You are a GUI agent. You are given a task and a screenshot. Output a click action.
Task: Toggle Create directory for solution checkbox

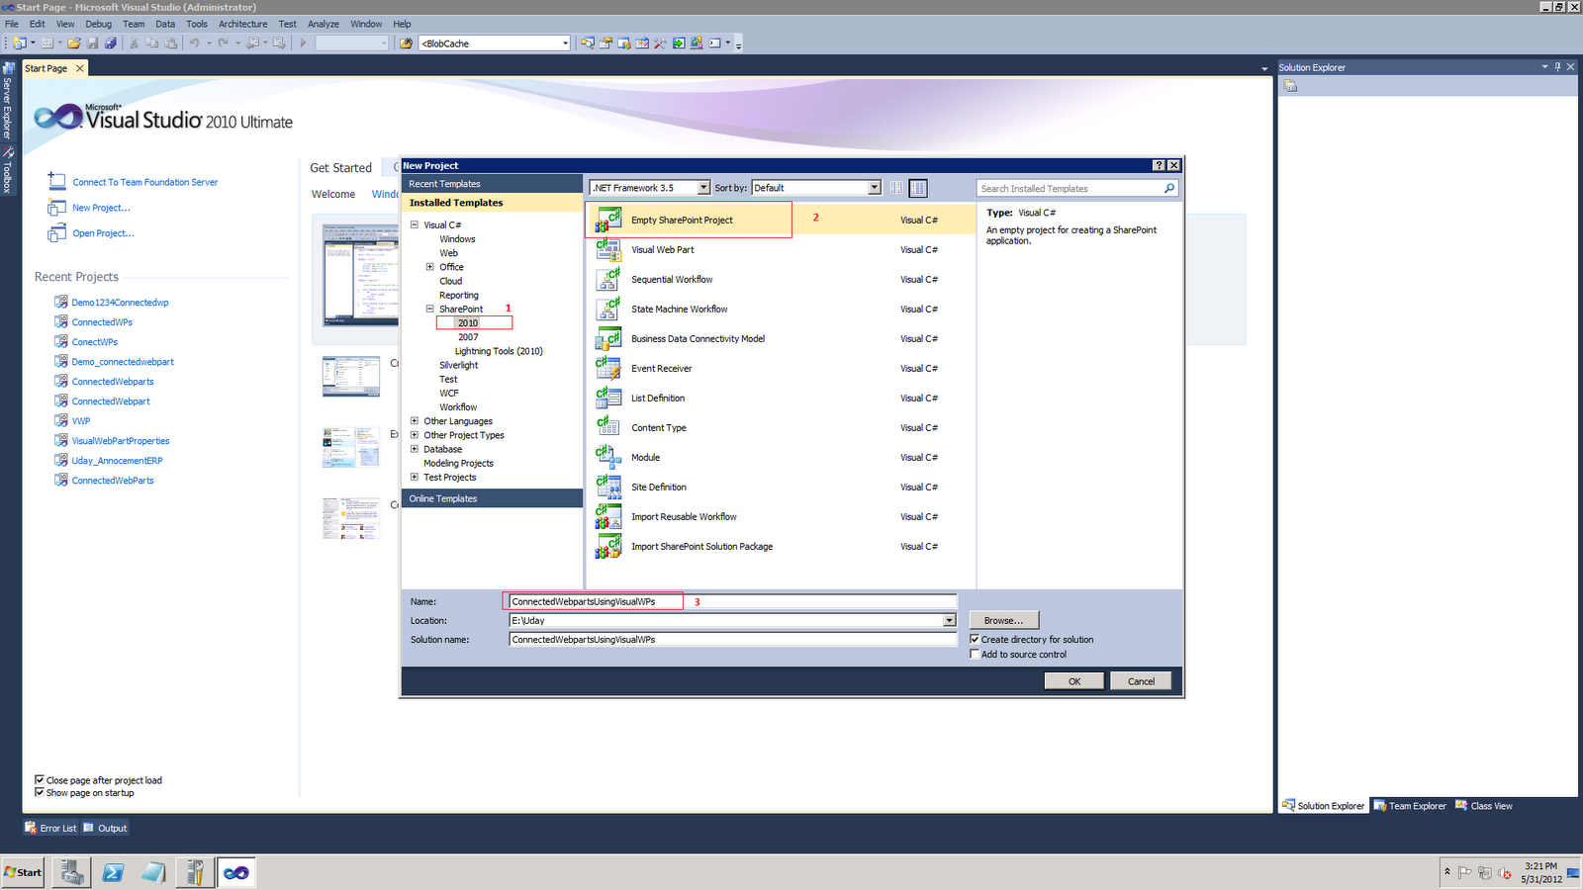(x=975, y=639)
